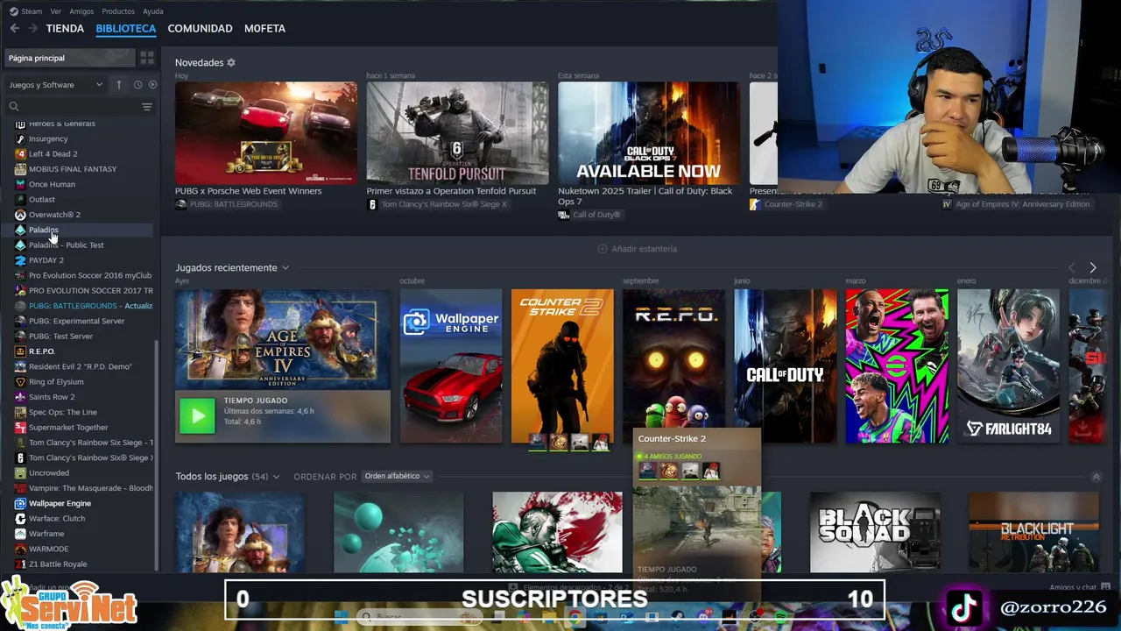Click the library sidebar scrollbar

(157, 456)
